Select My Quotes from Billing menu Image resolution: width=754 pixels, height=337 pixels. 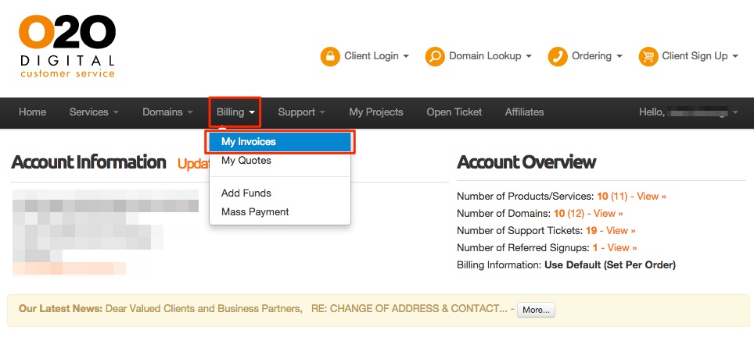[280, 161]
